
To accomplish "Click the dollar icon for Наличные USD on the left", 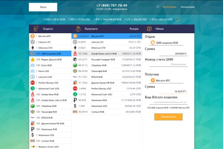I will click(33, 135).
